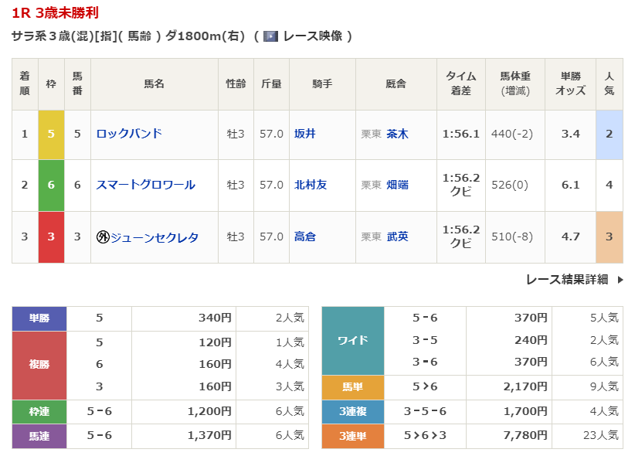Image resolution: width=635 pixels, height=456 pixels.
Task: Select the 単勝 payout label
Action: 39,318
